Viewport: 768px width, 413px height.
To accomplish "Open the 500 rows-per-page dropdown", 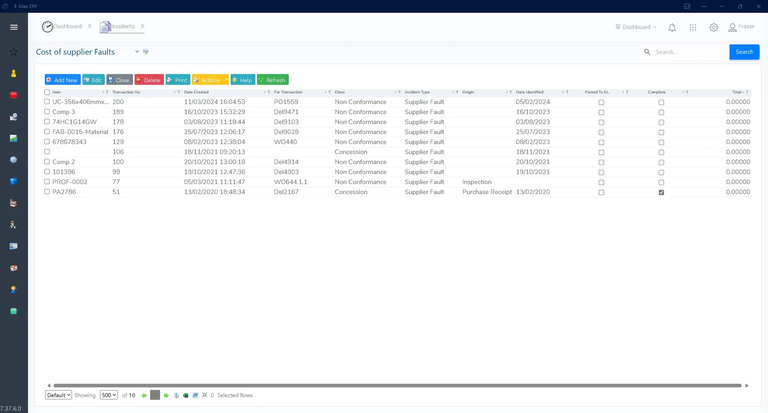I will pos(109,395).
